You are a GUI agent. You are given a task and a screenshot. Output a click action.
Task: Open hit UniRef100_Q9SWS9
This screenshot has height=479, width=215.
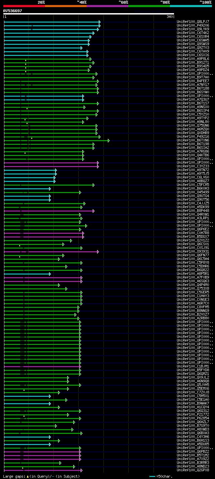193,44
